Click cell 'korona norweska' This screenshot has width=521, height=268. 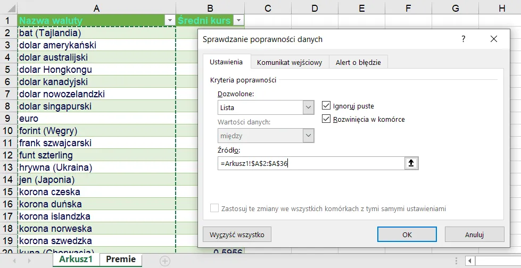[x=96, y=229]
